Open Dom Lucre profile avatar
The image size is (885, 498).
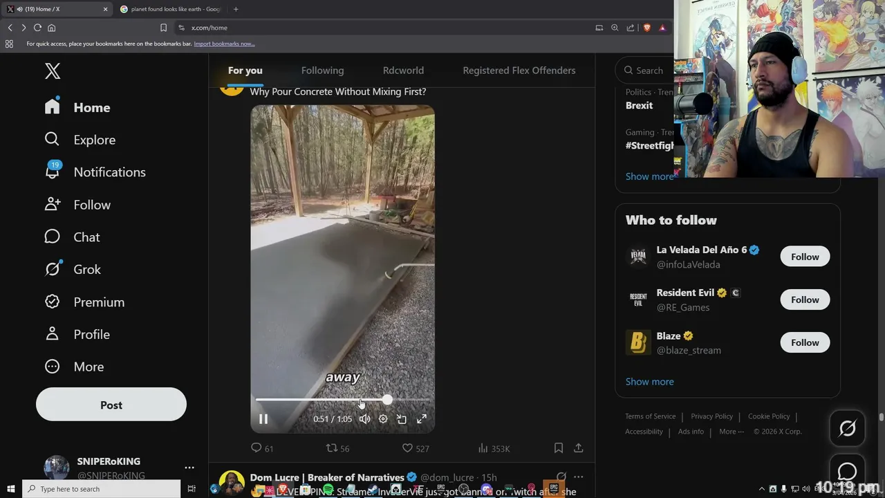point(232,483)
